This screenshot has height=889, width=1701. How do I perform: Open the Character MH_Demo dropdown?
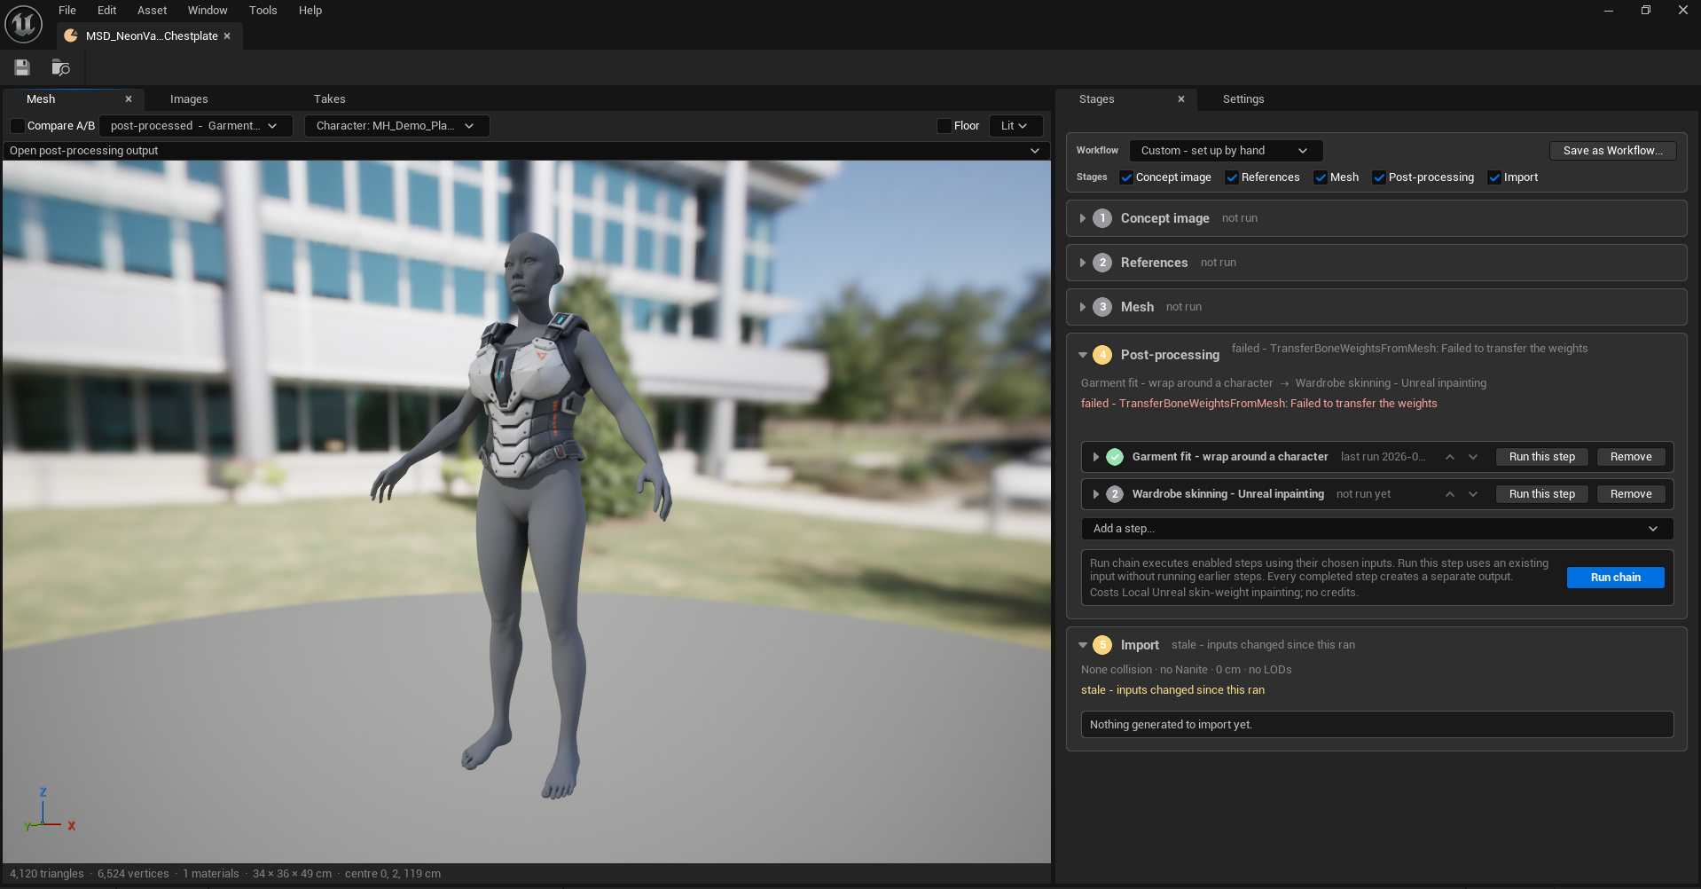tap(396, 126)
